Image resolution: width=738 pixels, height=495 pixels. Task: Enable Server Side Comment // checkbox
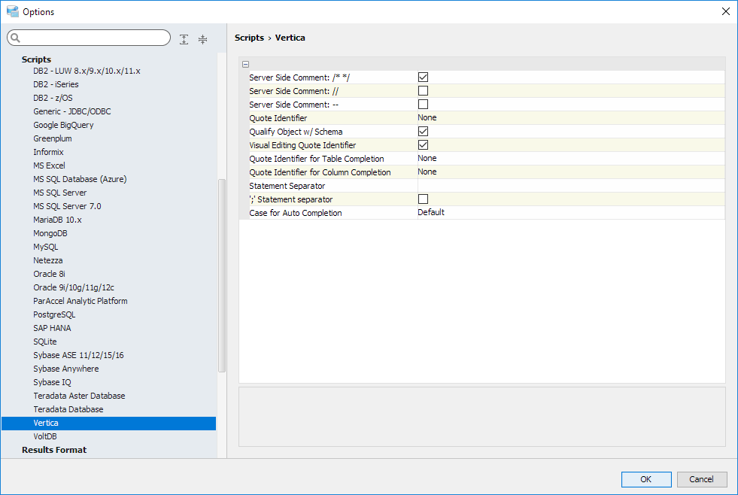click(x=423, y=91)
